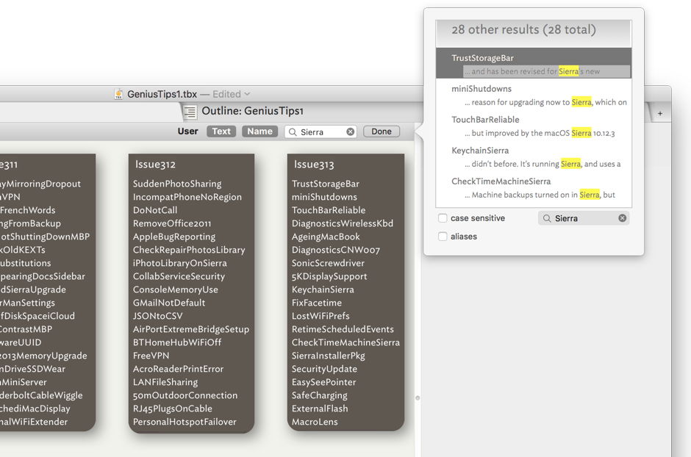The width and height of the screenshot is (691, 457).
Task: Add a new tab with plus button
Action: 659,113
